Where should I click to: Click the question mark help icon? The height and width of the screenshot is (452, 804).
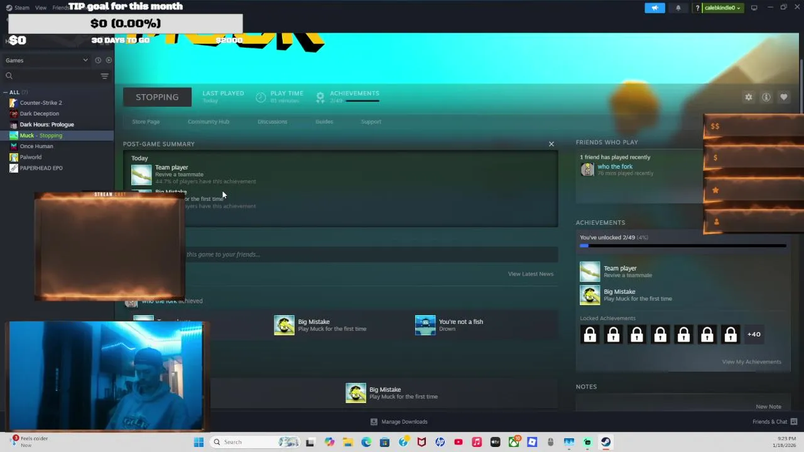tap(697, 8)
